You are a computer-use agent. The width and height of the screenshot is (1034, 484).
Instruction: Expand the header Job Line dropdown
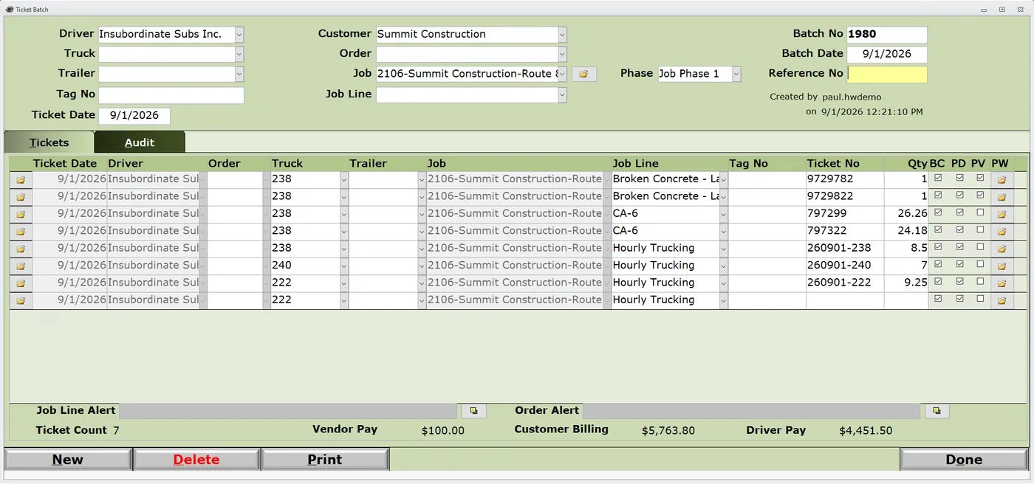pyautogui.click(x=562, y=94)
